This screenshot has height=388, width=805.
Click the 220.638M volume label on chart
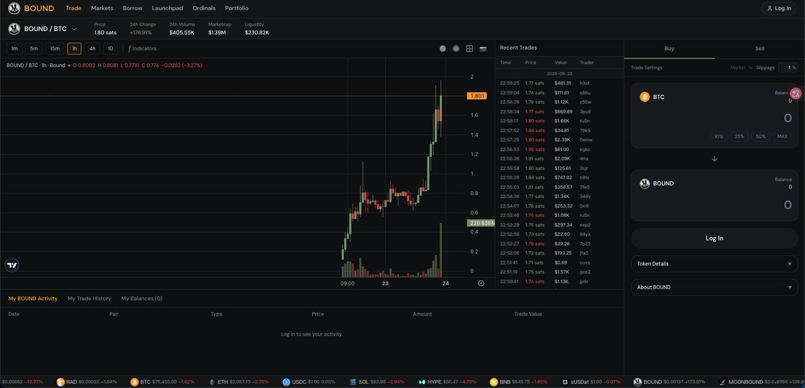coord(480,223)
